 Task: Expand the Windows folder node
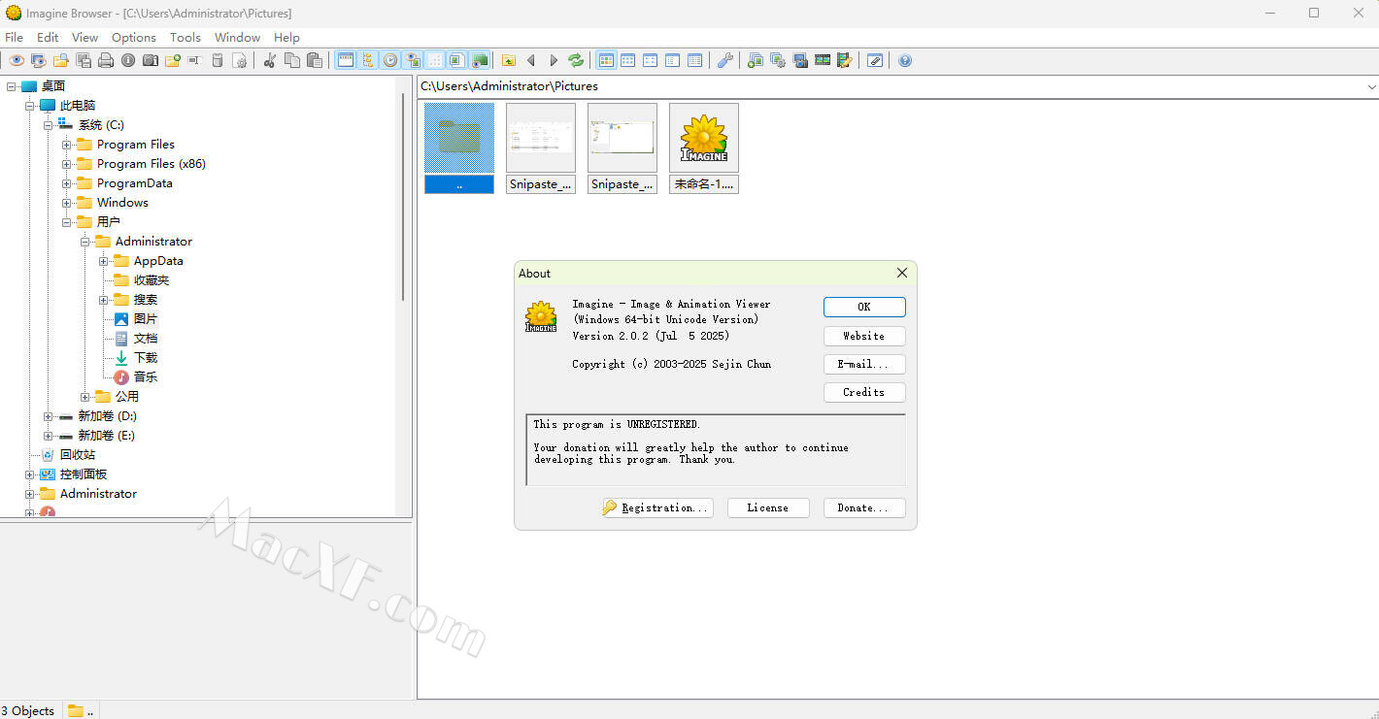[67, 203]
